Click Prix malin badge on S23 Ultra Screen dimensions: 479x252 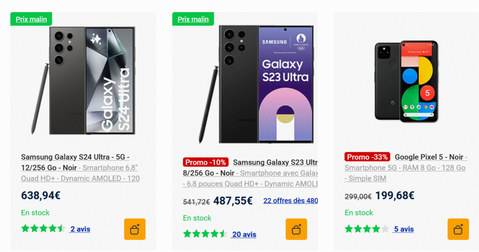pyautogui.click(x=193, y=19)
